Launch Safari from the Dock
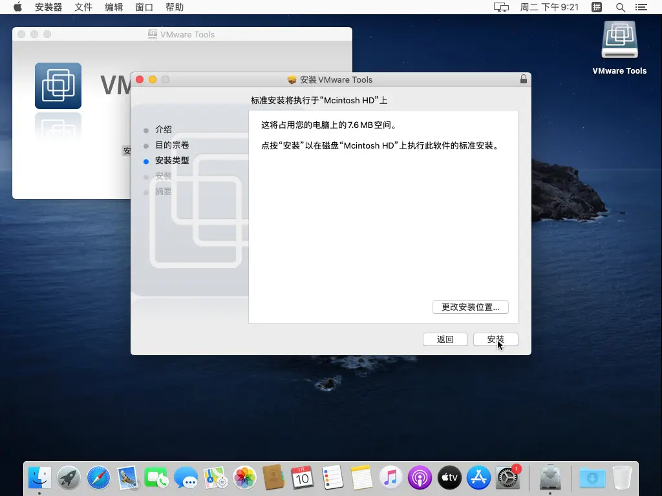 (x=98, y=478)
